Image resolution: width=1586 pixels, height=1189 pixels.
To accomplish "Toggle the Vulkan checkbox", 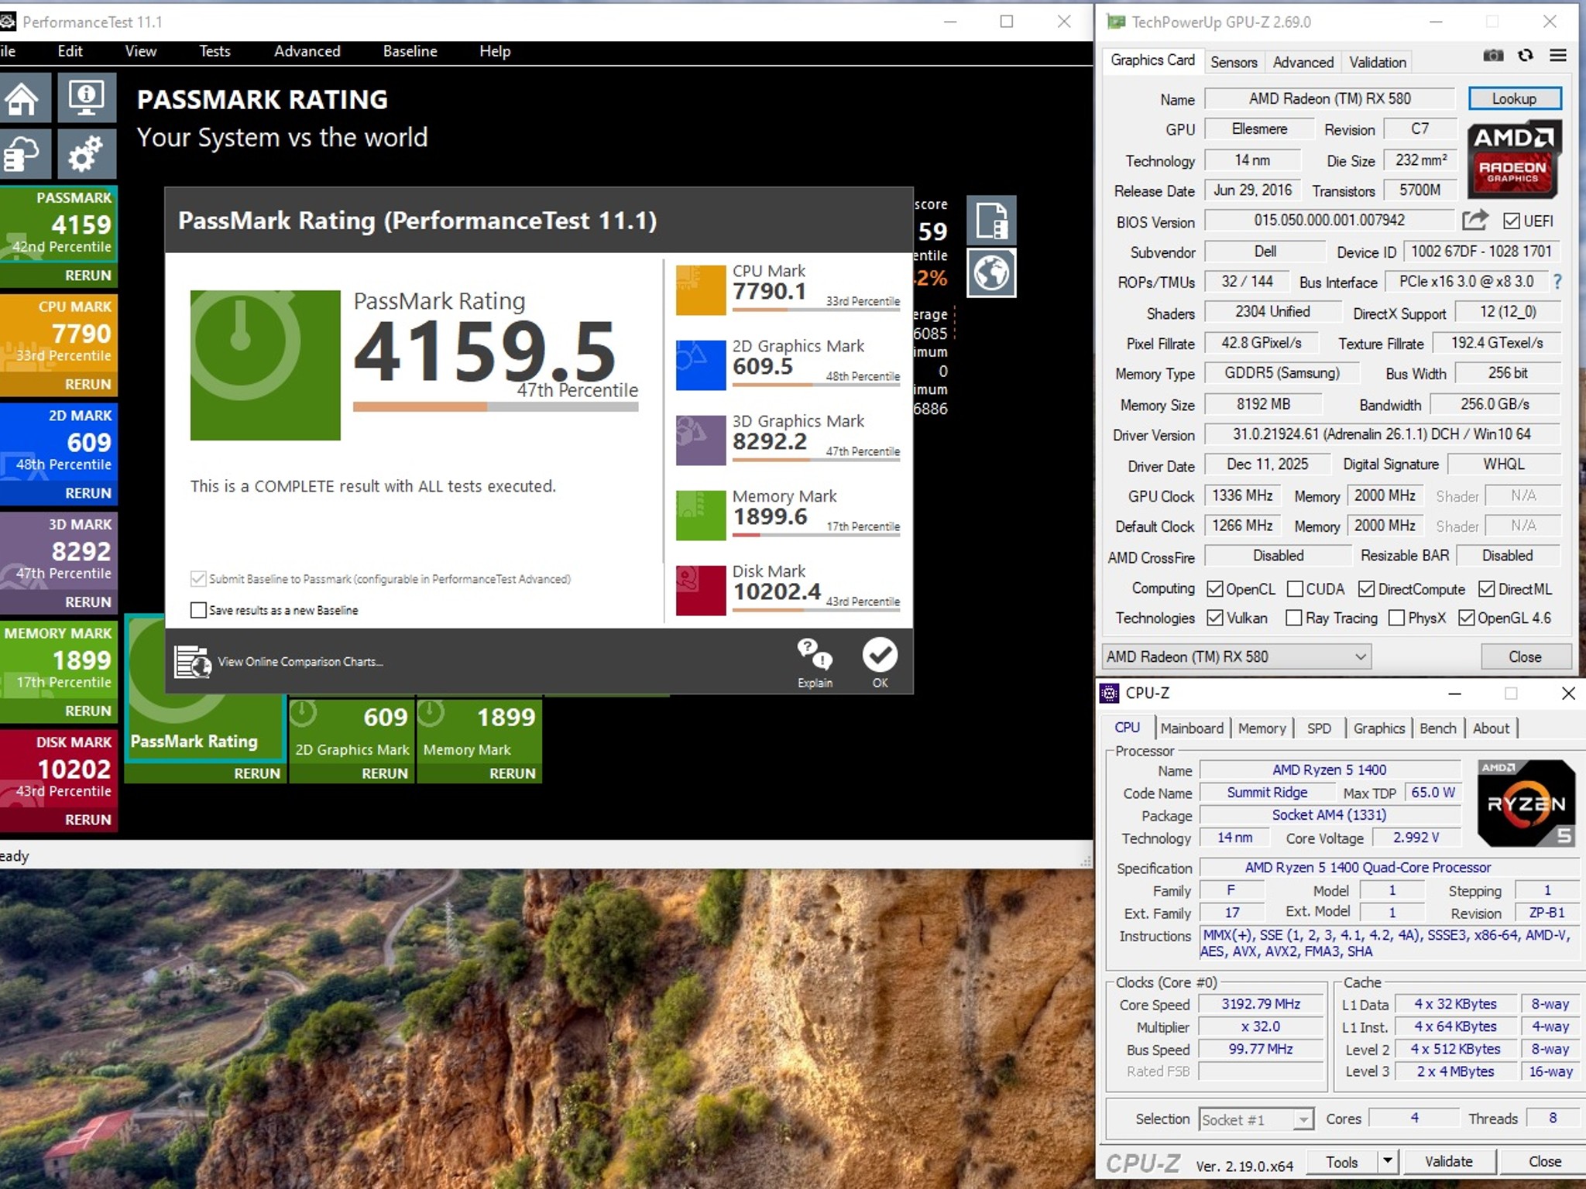I will coord(1215,618).
